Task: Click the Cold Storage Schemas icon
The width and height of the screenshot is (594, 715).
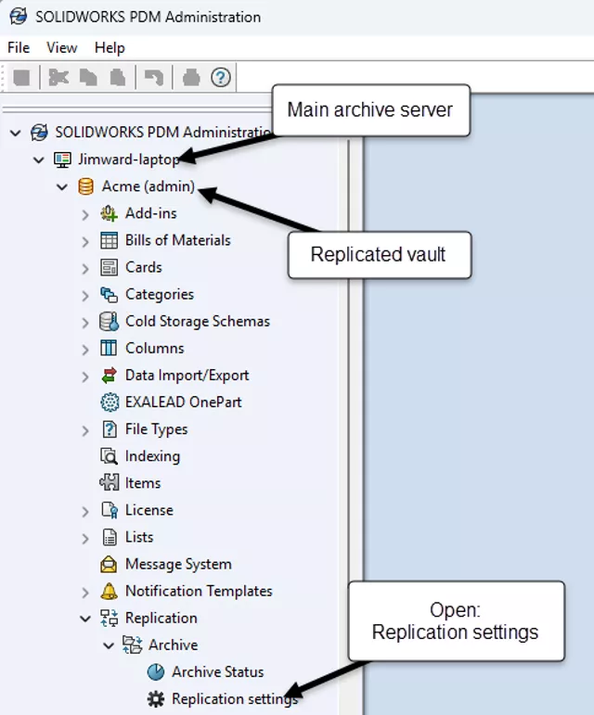Action: pyautogui.click(x=109, y=322)
